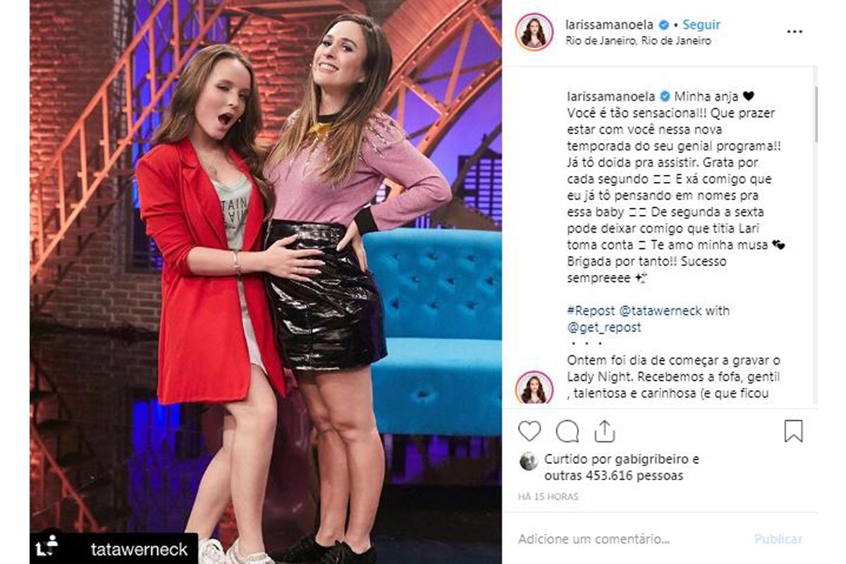Save the post with the bookmark icon

click(x=793, y=431)
